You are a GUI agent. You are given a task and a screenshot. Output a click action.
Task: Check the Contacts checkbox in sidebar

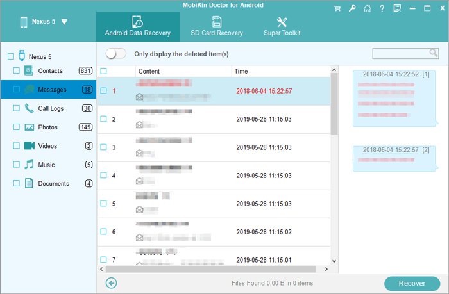point(17,70)
